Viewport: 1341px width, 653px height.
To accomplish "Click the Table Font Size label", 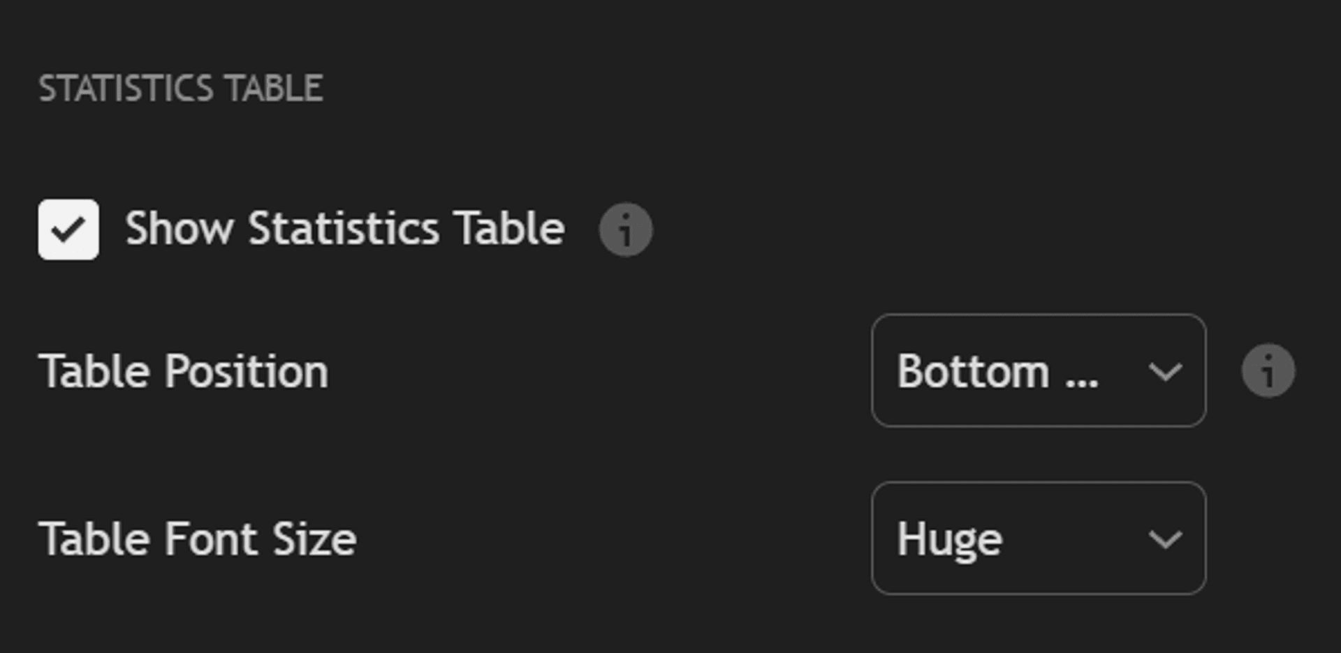I will [x=198, y=539].
